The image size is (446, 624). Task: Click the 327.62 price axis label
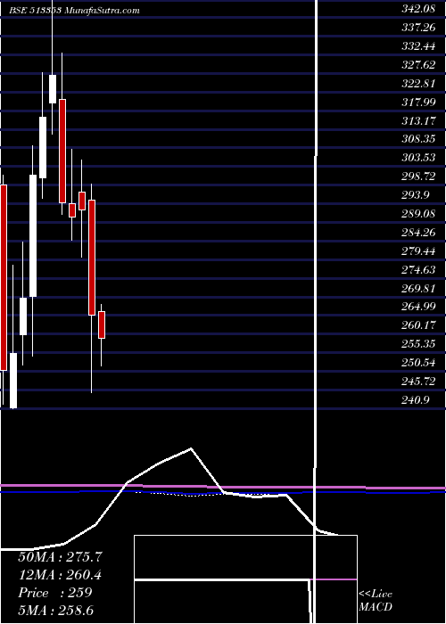click(x=417, y=65)
